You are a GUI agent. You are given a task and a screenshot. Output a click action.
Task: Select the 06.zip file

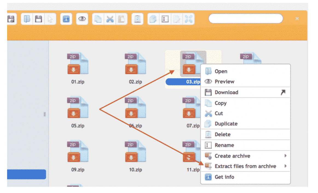click(x=135, y=112)
